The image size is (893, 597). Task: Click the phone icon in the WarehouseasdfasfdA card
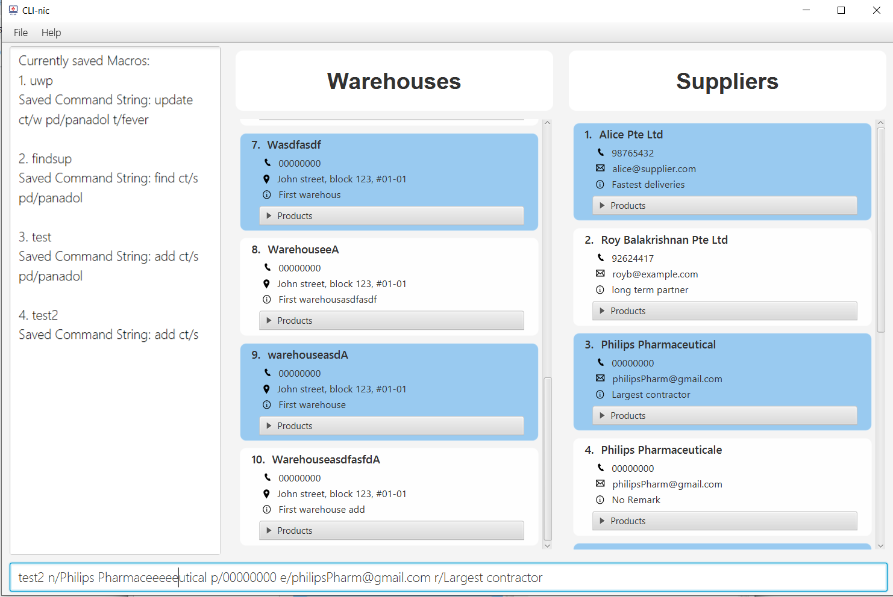(x=268, y=477)
